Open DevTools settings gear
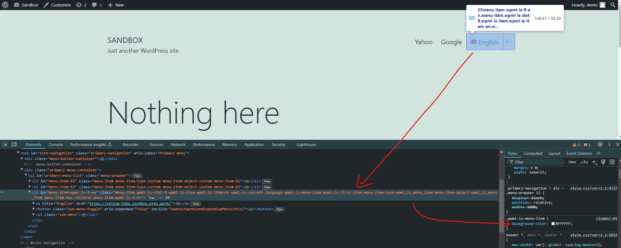 [600, 144]
